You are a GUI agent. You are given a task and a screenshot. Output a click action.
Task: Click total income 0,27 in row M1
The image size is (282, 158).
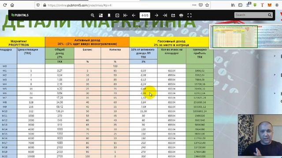click(x=59, y=71)
